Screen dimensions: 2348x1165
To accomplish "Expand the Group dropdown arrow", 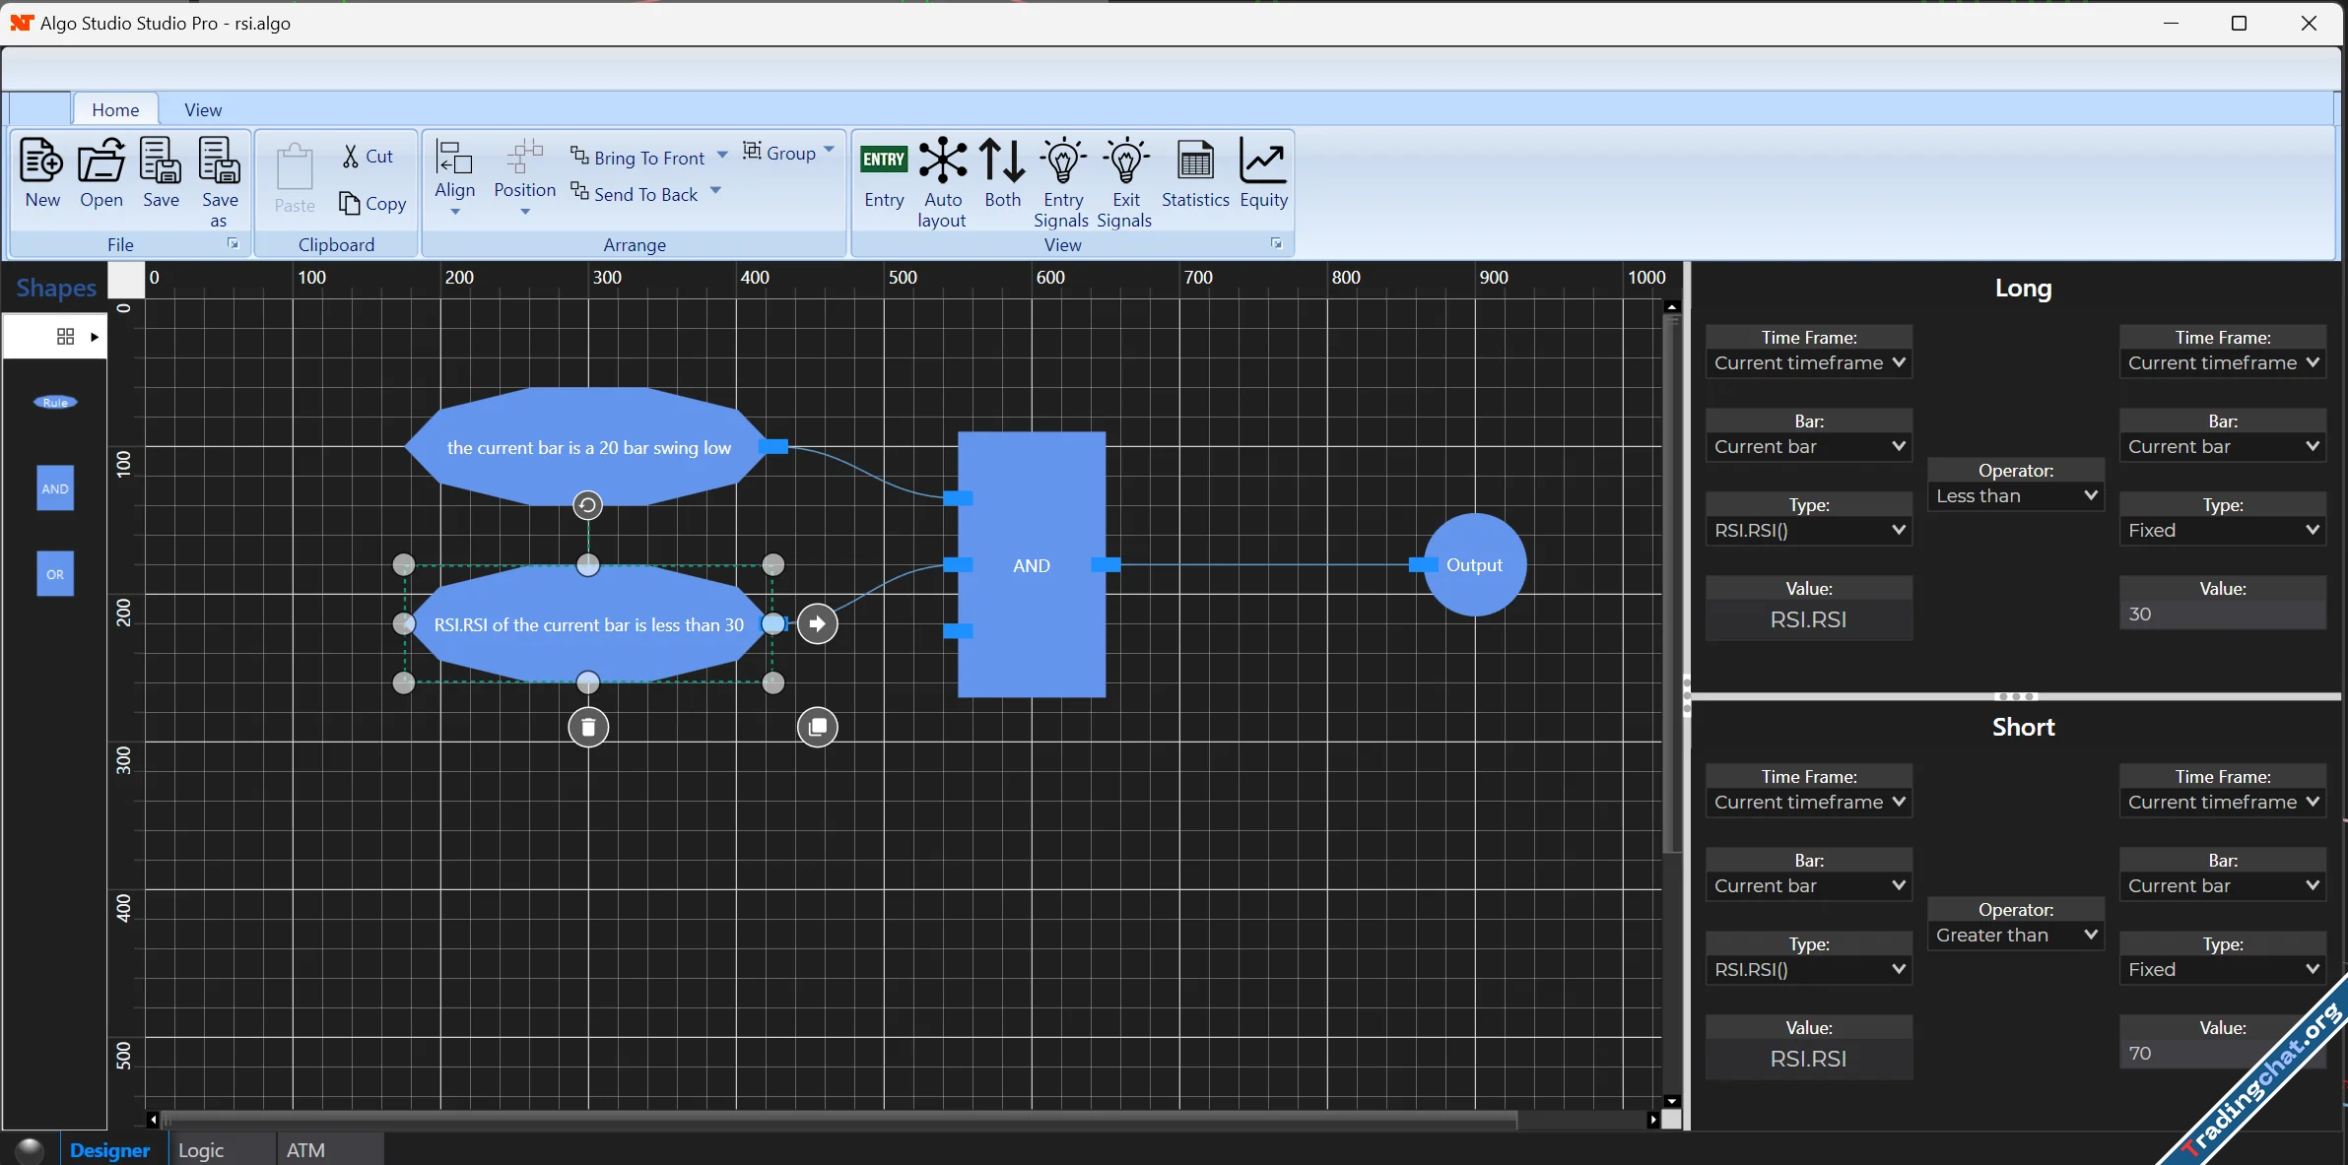I will pyautogui.click(x=829, y=151).
